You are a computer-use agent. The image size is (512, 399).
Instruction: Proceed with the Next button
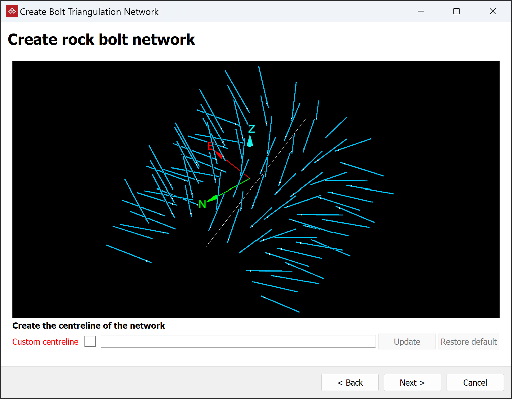(x=412, y=383)
